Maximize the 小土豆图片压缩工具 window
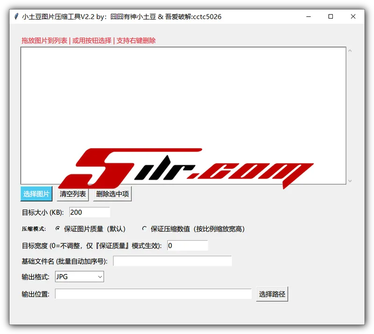 (x=331, y=16)
